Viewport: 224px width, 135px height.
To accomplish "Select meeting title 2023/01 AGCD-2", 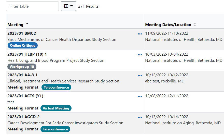I will tap(23, 117).
